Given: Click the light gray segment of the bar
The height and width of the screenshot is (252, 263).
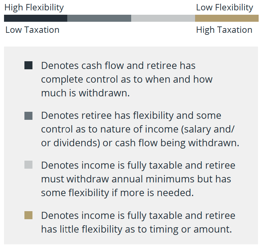Looking at the screenshot, I should tap(163, 18).
